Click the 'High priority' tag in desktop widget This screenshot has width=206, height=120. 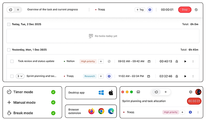(x=170, y=112)
